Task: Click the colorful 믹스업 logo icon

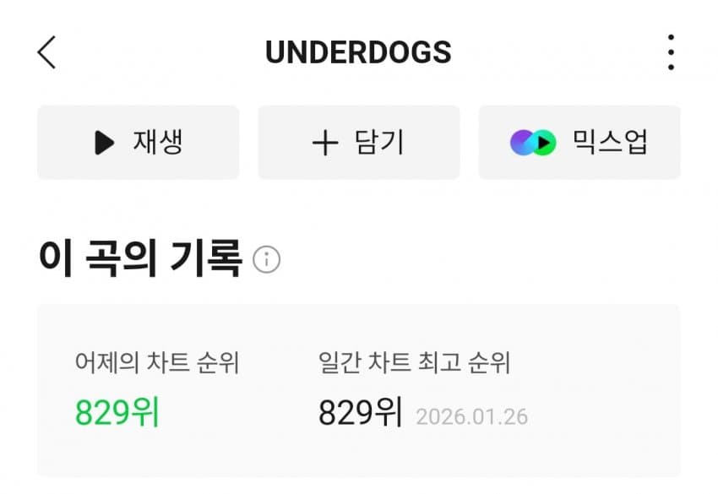Action: (533, 143)
